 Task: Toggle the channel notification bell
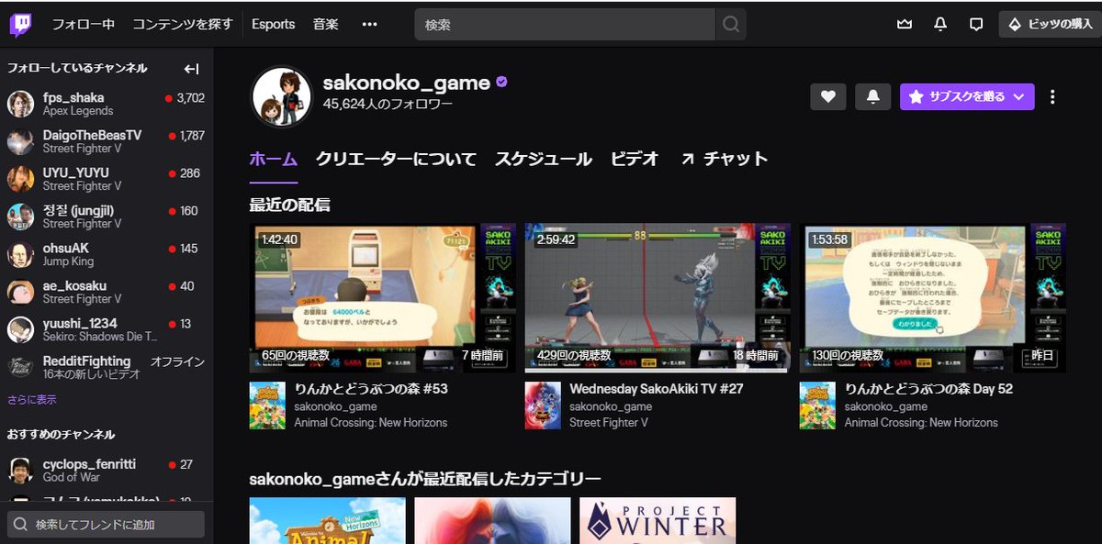click(x=872, y=95)
